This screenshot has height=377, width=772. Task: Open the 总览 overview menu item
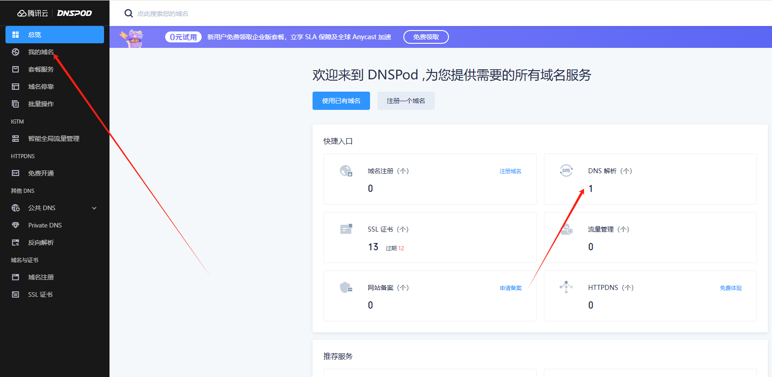click(55, 35)
